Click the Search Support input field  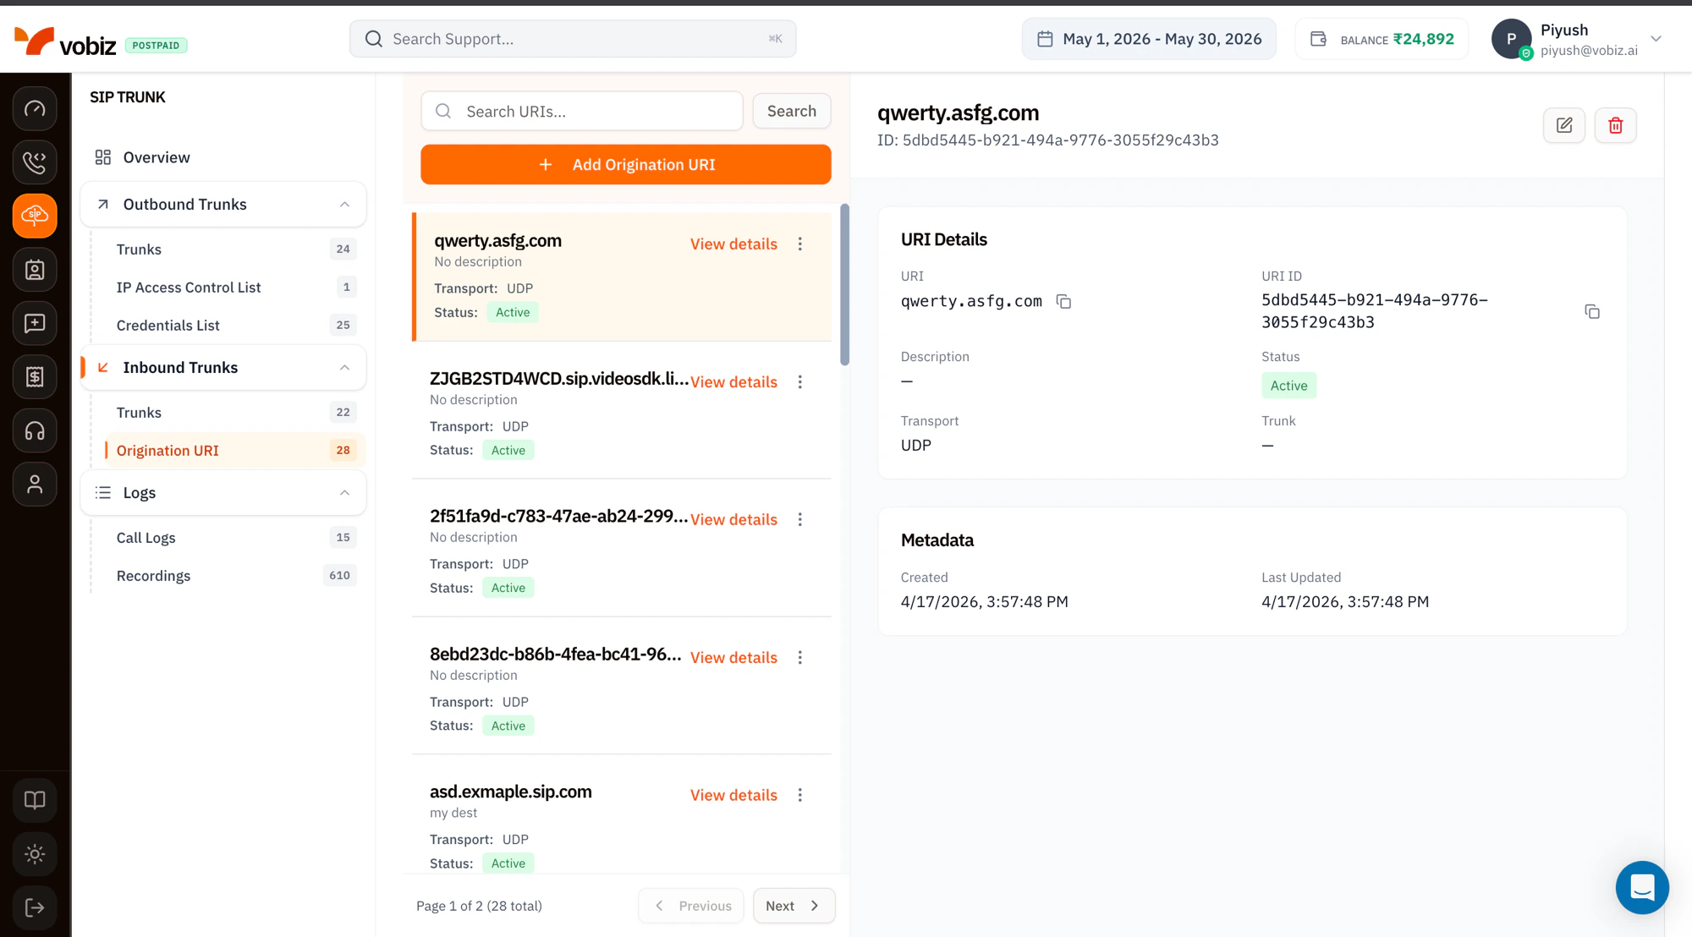click(573, 39)
